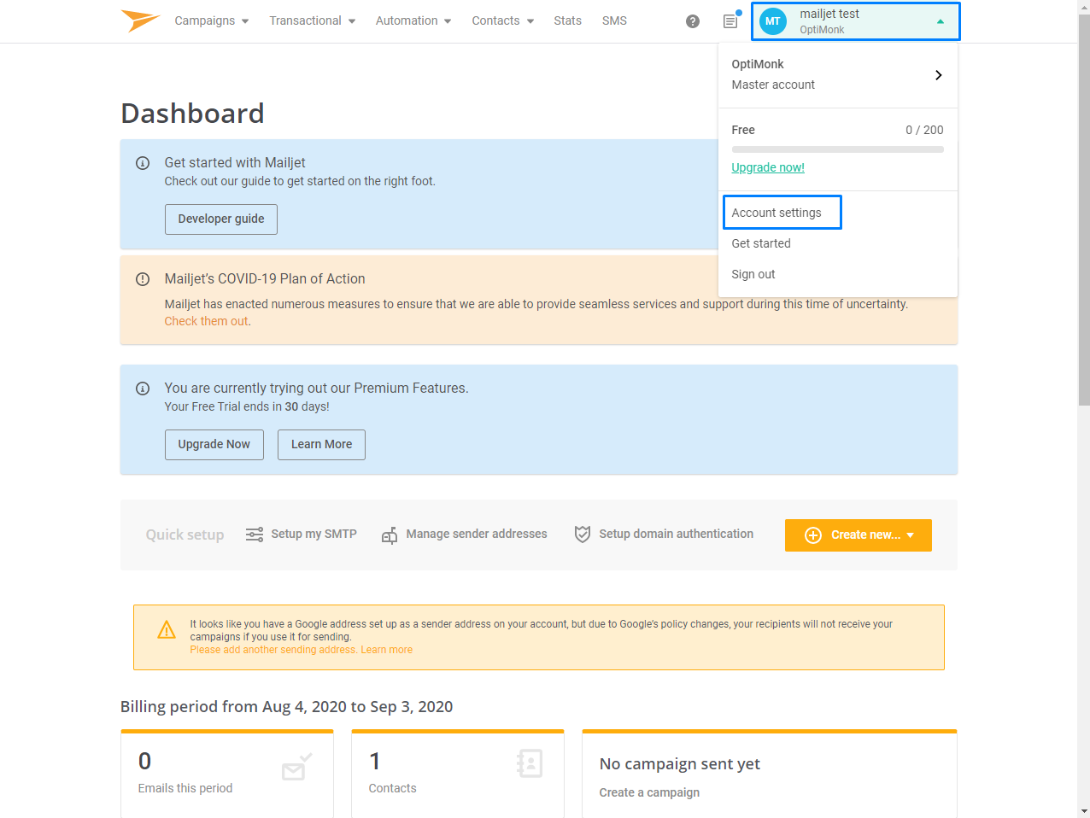The width and height of the screenshot is (1090, 818).
Task: Click the Dashboard heading
Action: pos(193,114)
